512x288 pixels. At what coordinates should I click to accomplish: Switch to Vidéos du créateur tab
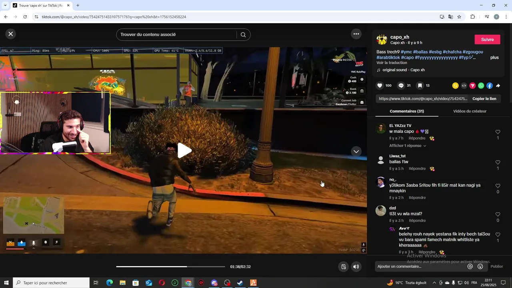coord(470,111)
